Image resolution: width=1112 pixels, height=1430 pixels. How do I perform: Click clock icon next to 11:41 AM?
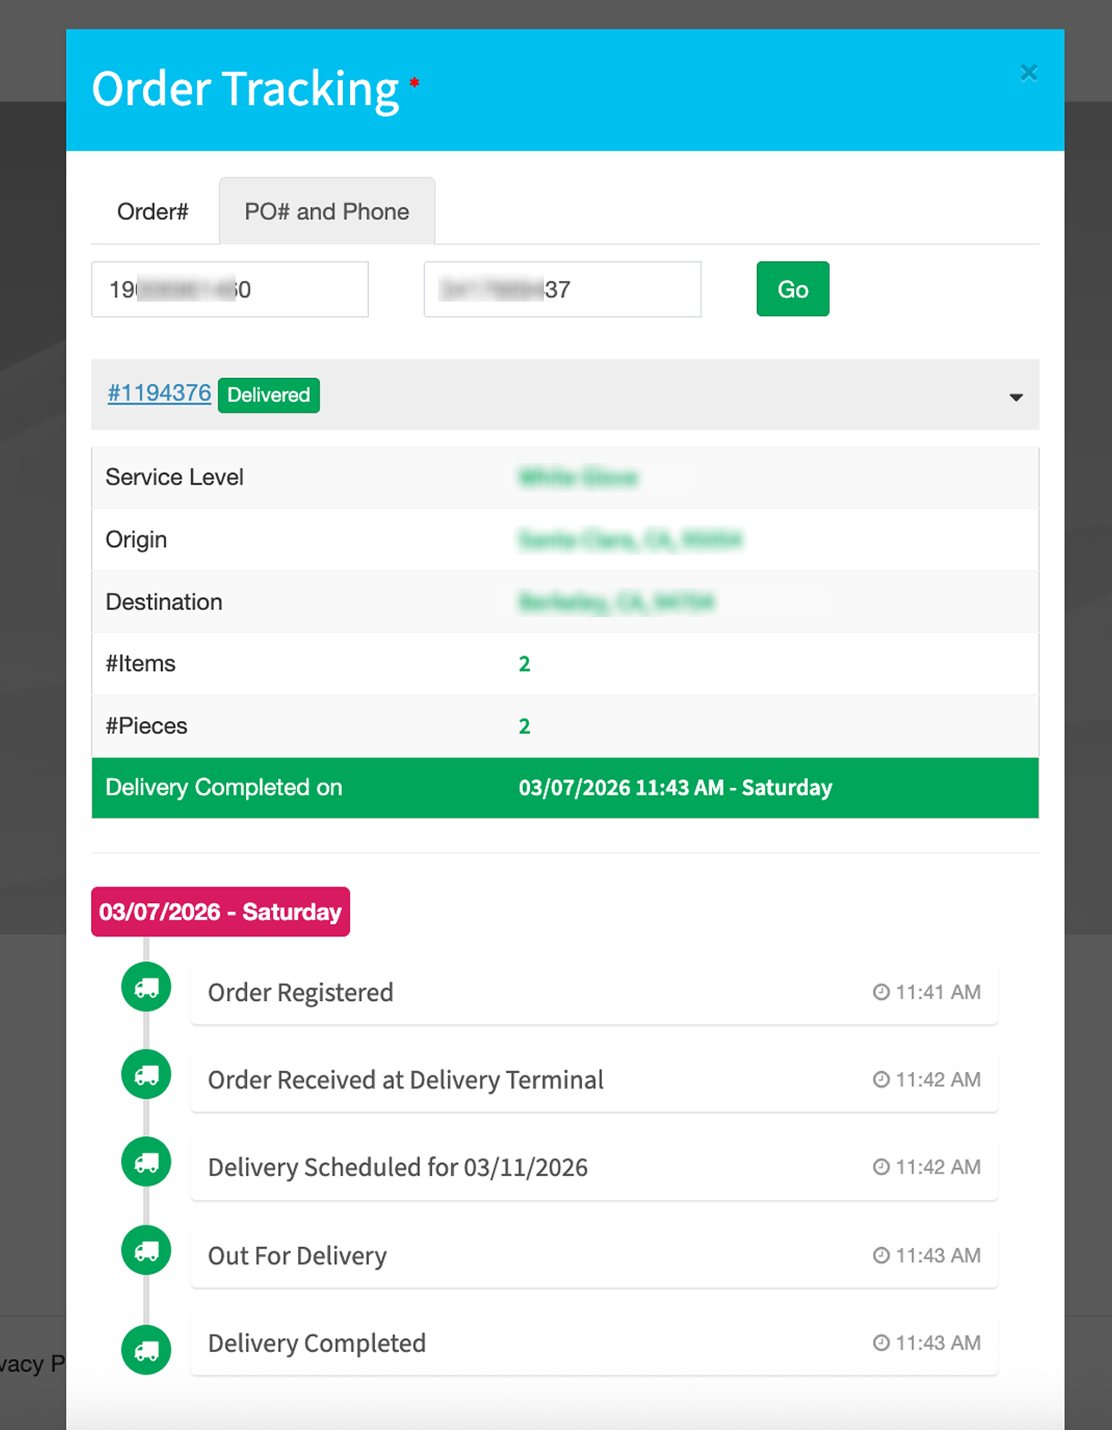point(881,992)
